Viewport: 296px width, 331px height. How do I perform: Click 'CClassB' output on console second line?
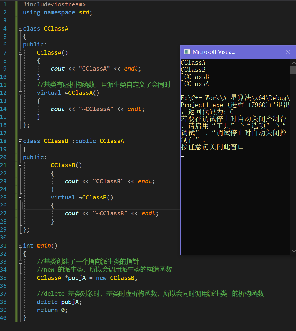pyautogui.click(x=193, y=70)
